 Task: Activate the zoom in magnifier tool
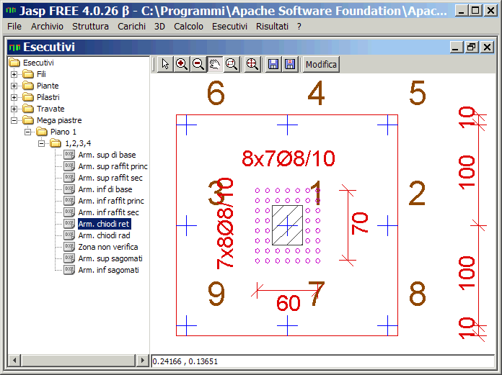(x=182, y=65)
